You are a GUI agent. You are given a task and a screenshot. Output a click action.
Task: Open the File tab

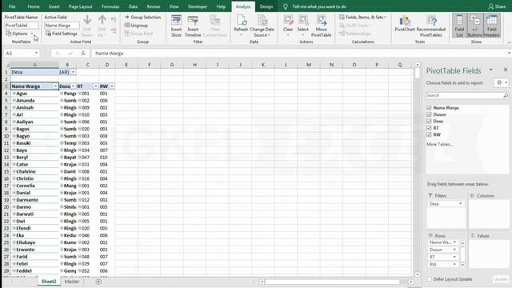coord(12,6)
